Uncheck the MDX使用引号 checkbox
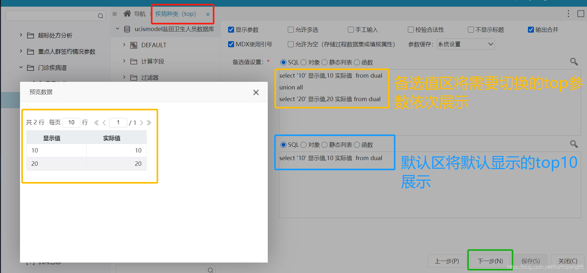The image size is (587, 273). [231, 44]
